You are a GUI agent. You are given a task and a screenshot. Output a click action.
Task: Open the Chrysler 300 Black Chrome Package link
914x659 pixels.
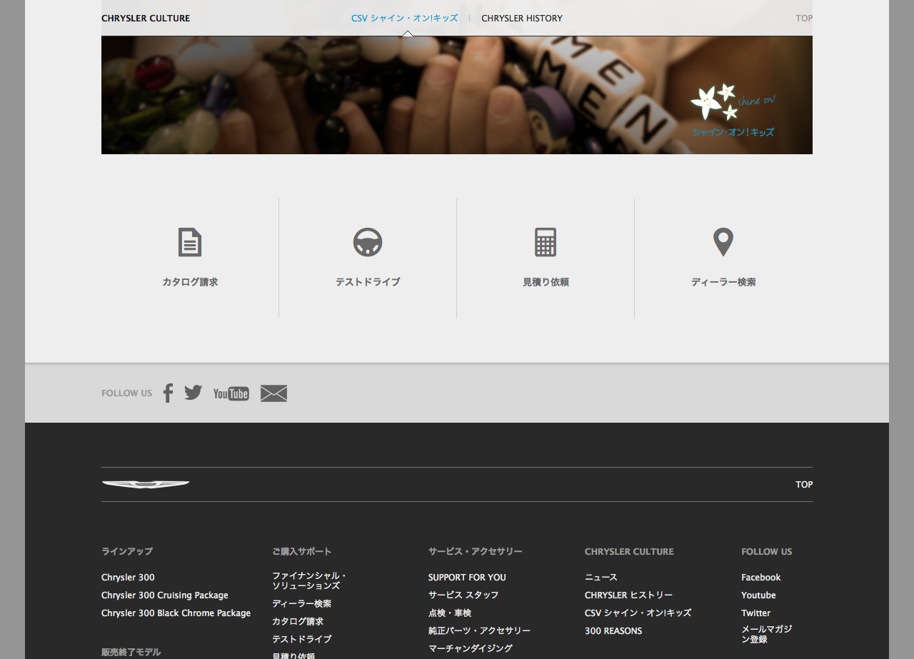tap(176, 613)
